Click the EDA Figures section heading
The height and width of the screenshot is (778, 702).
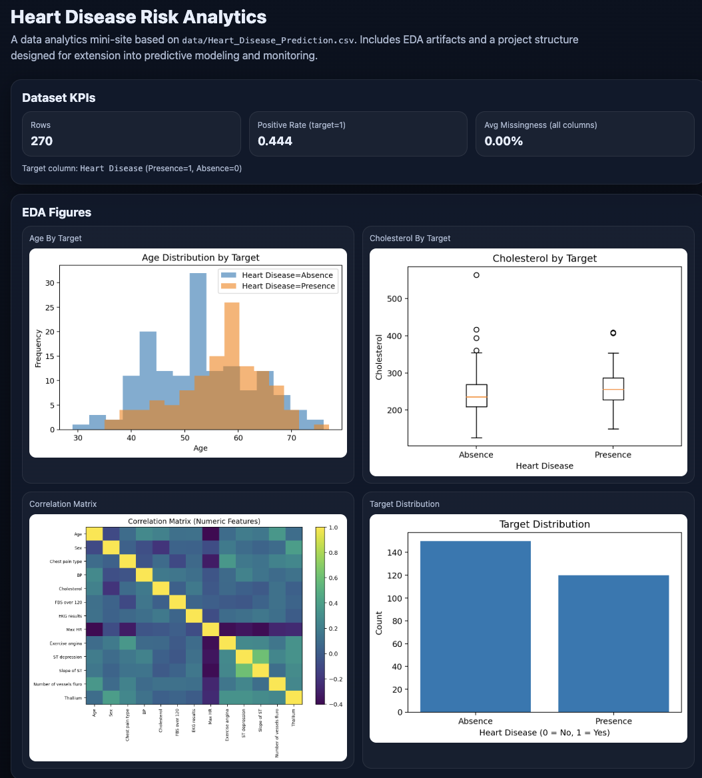[57, 212]
